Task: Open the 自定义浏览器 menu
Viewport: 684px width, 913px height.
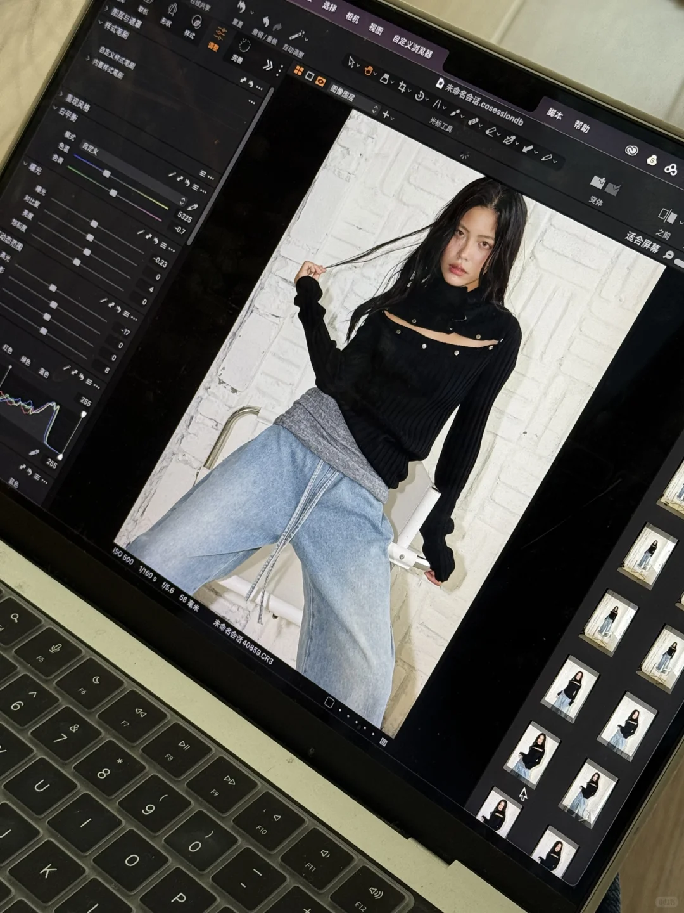Action: pyautogui.click(x=412, y=46)
